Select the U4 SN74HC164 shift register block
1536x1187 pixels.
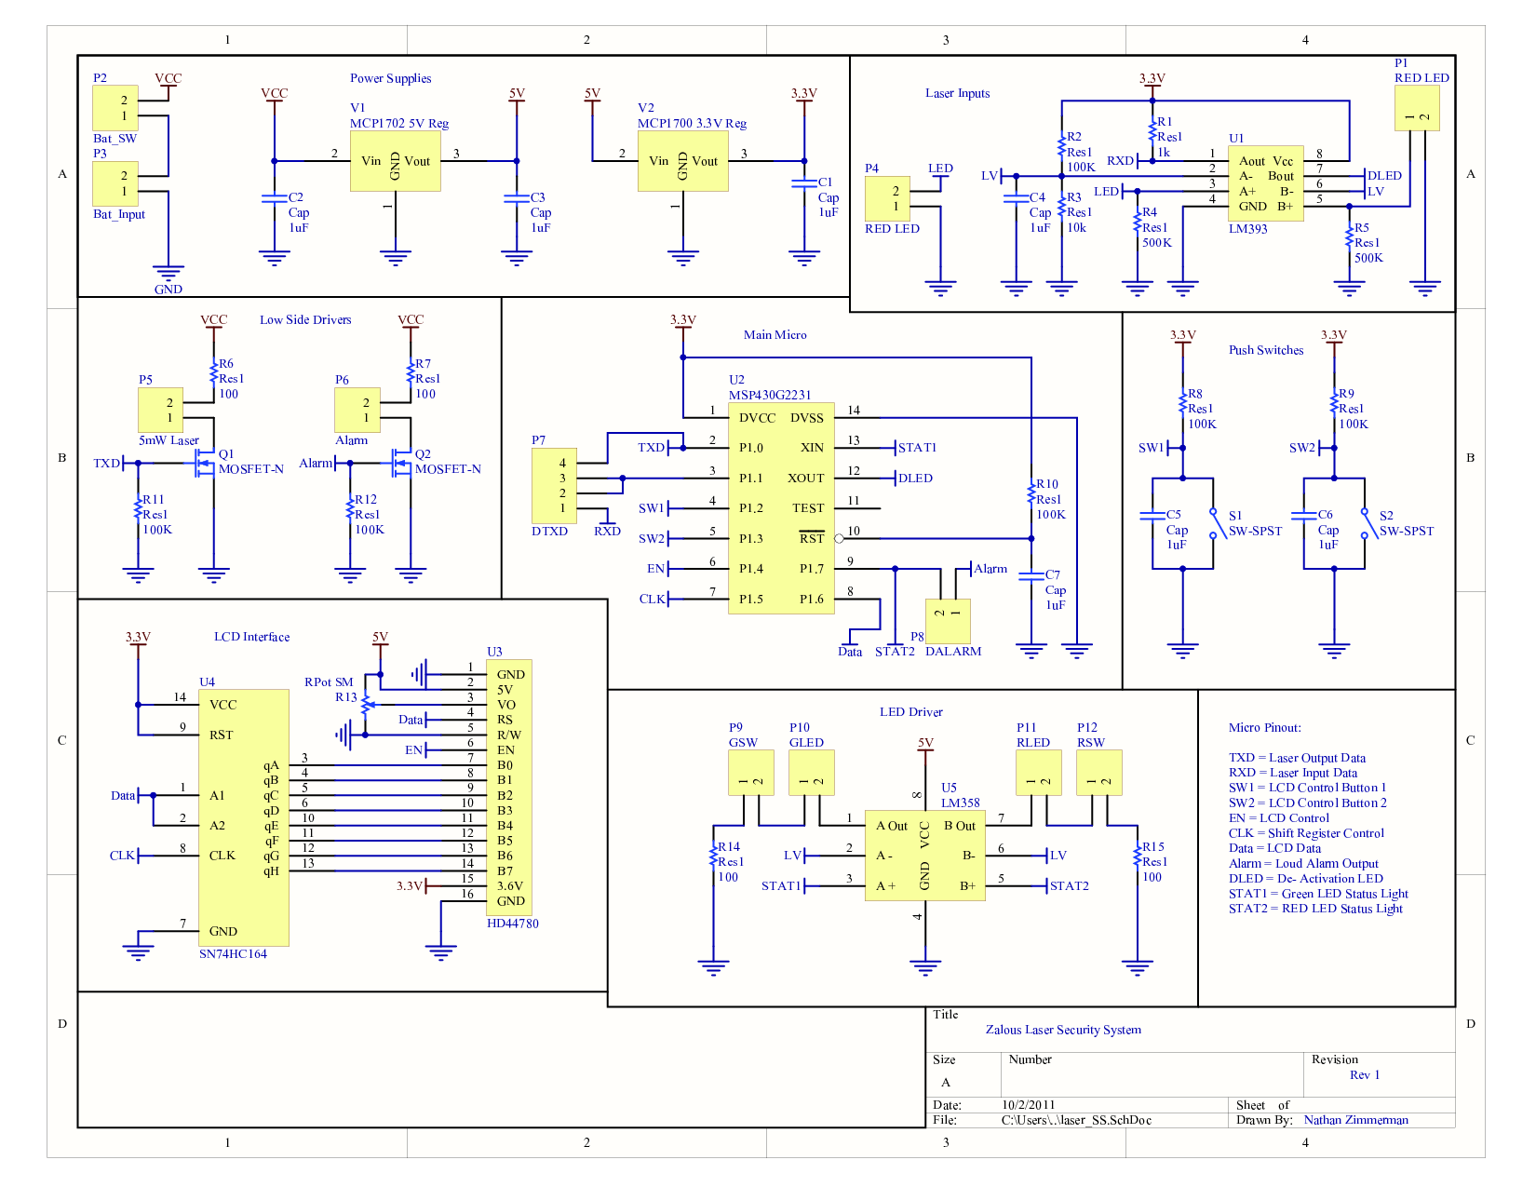243,817
